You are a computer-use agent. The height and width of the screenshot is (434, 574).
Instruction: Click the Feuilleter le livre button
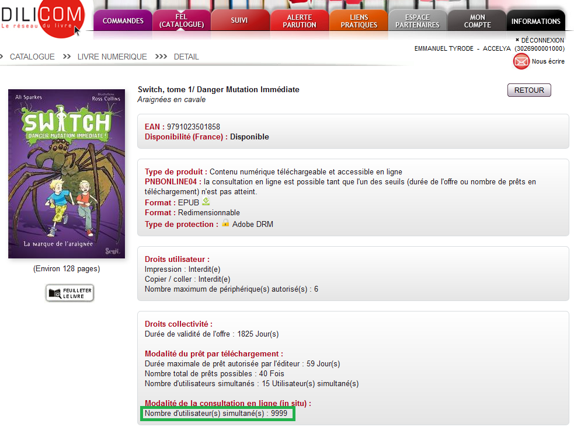coord(70,293)
